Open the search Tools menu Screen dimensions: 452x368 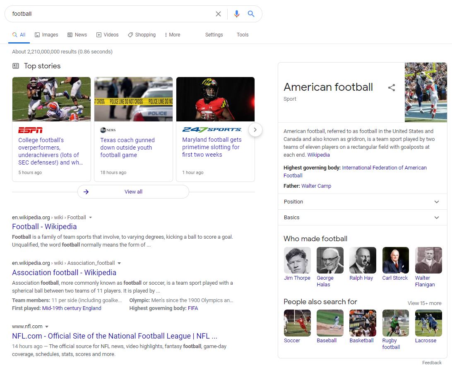(243, 35)
